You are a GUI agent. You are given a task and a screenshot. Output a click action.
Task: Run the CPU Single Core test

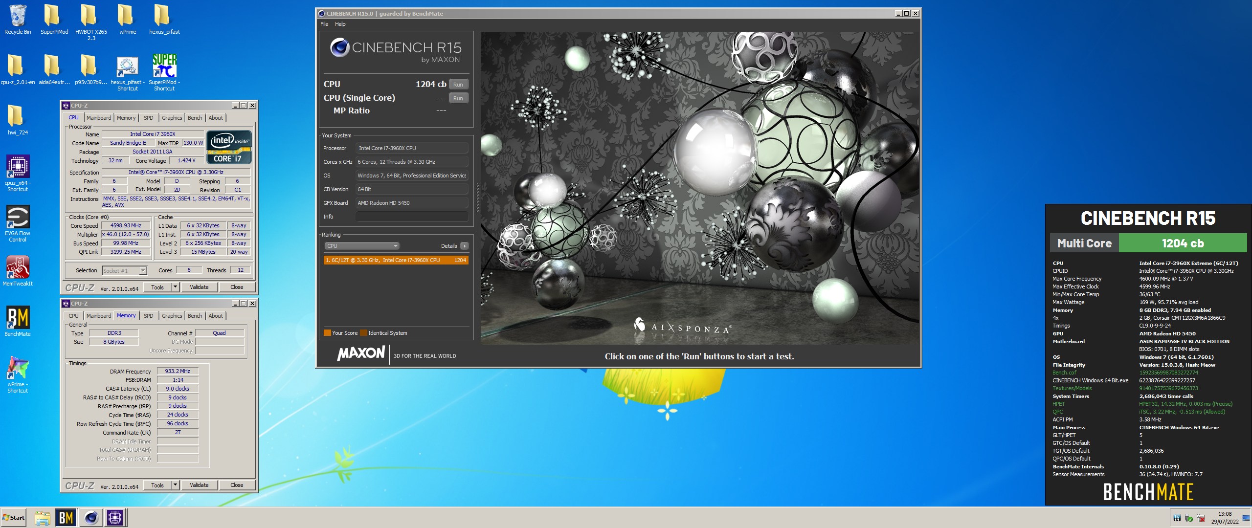pyautogui.click(x=458, y=98)
